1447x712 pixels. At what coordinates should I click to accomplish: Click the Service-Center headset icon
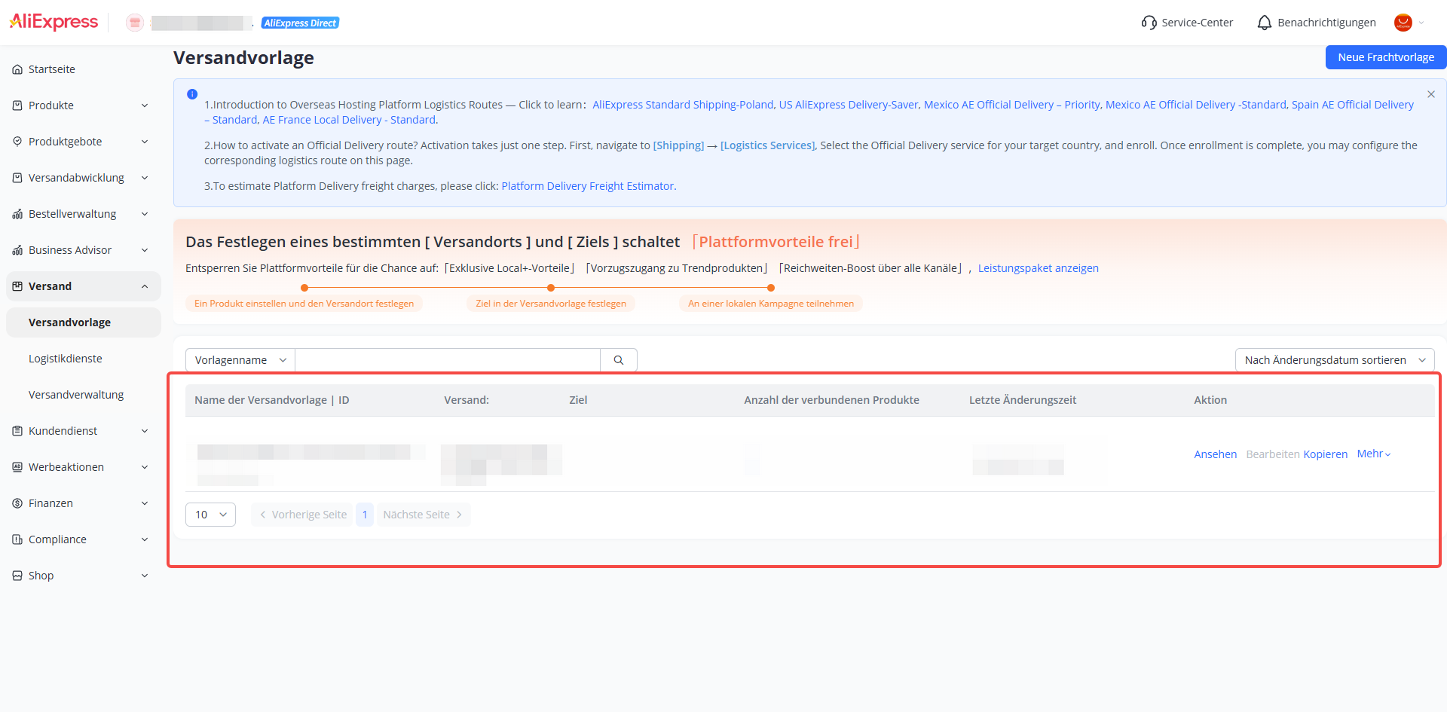[1149, 23]
